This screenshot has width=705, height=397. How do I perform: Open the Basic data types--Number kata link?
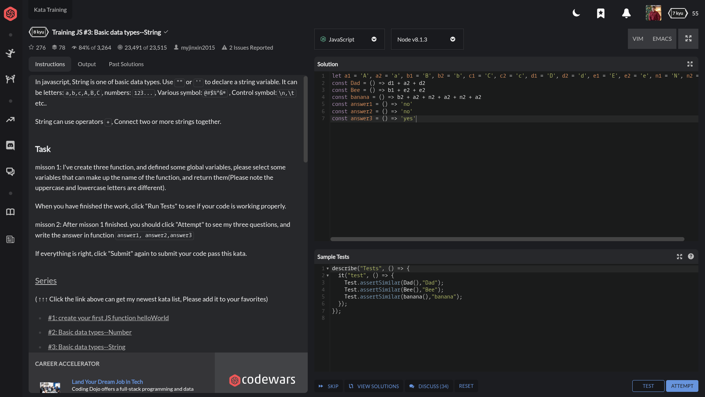click(90, 332)
